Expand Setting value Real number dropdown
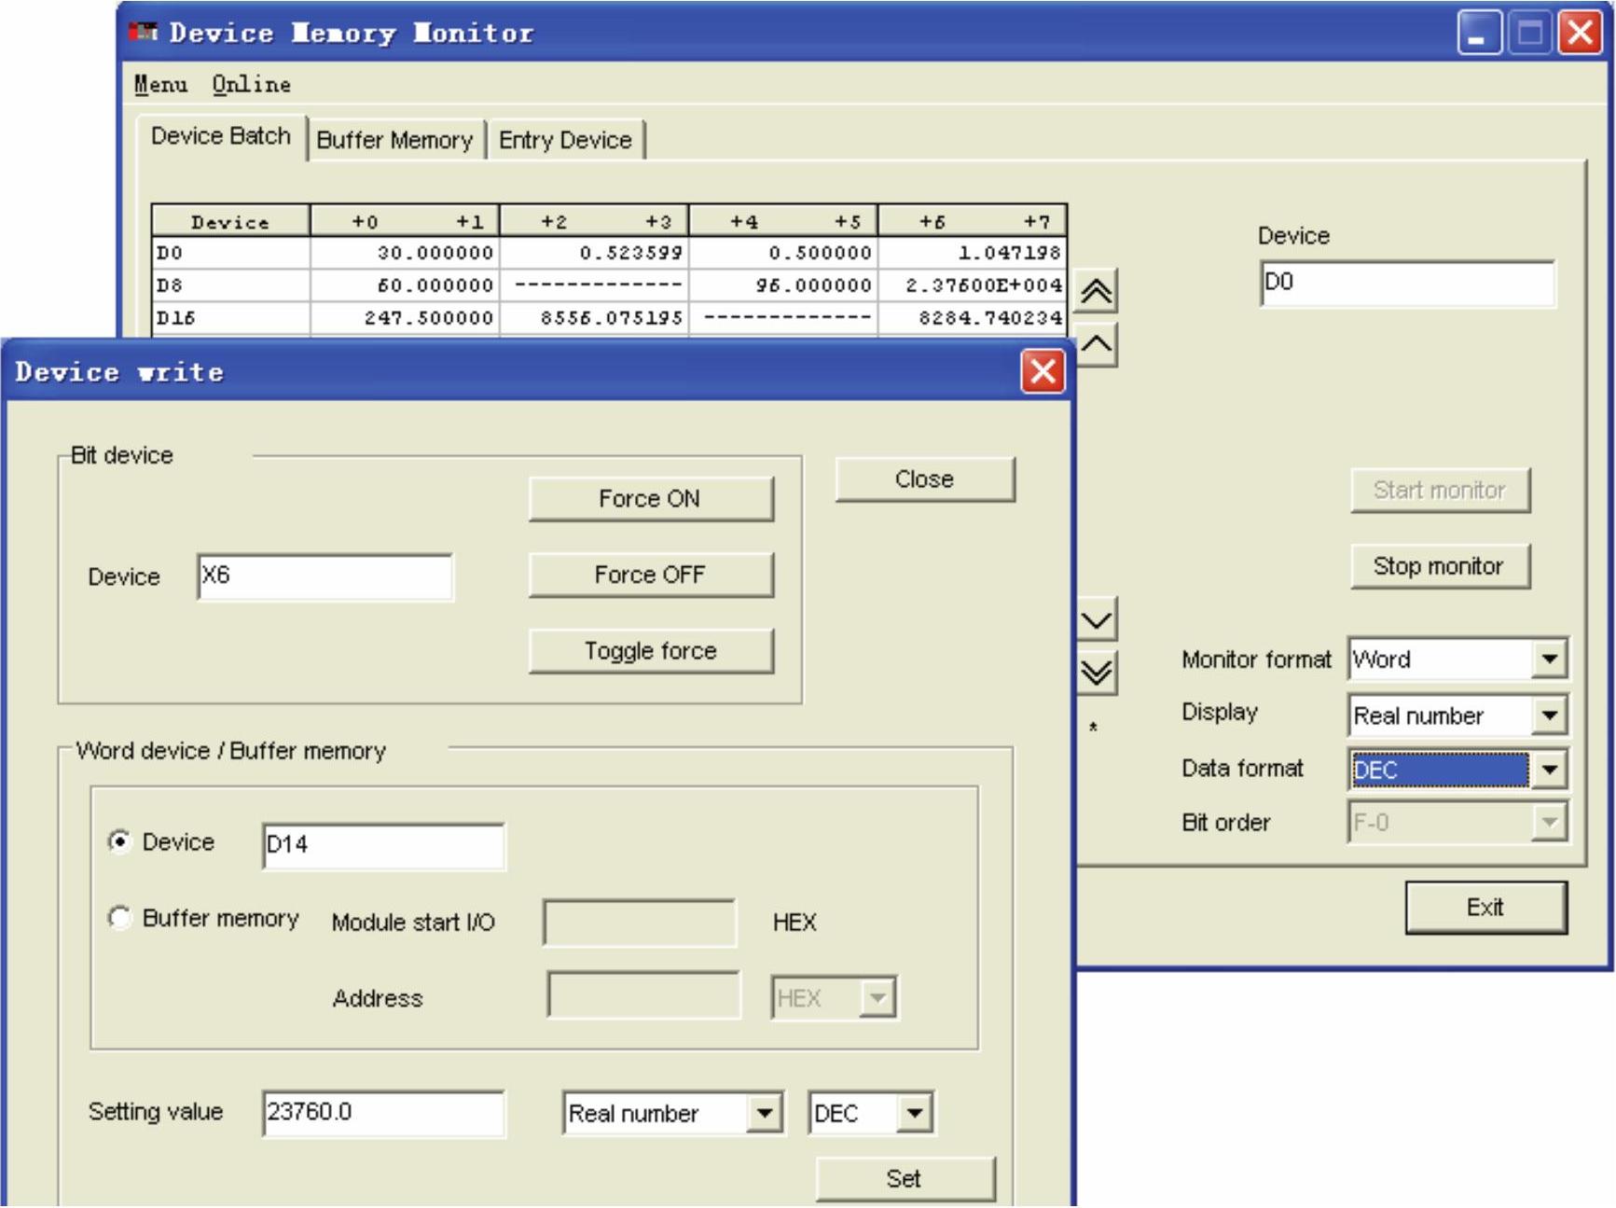This screenshot has height=1208, width=1616. click(764, 1113)
